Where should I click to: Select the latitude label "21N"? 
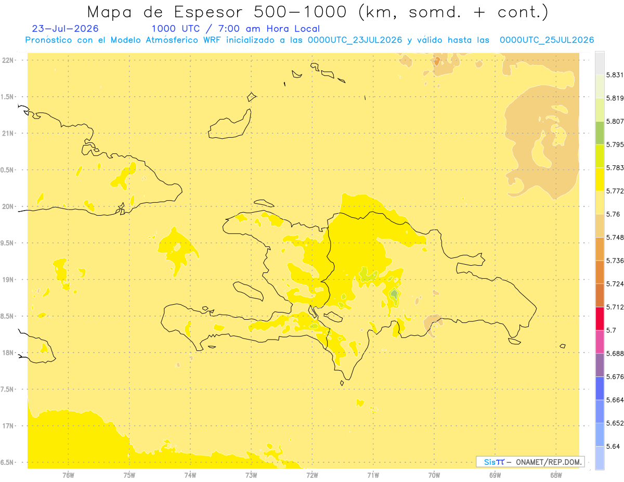(x=8, y=134)
